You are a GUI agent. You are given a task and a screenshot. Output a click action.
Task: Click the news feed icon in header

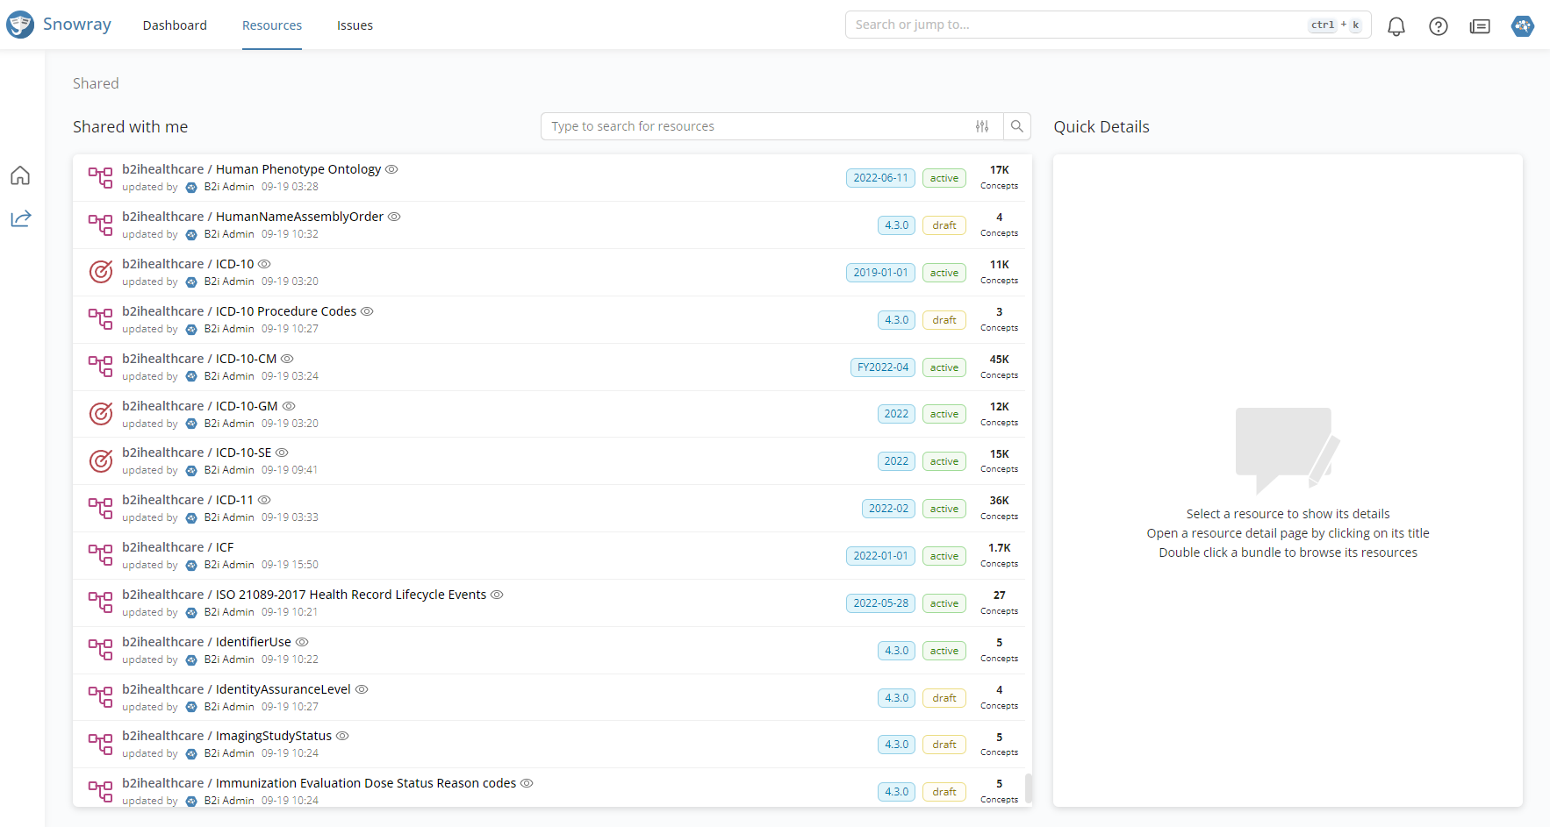tap(1480, 26)
